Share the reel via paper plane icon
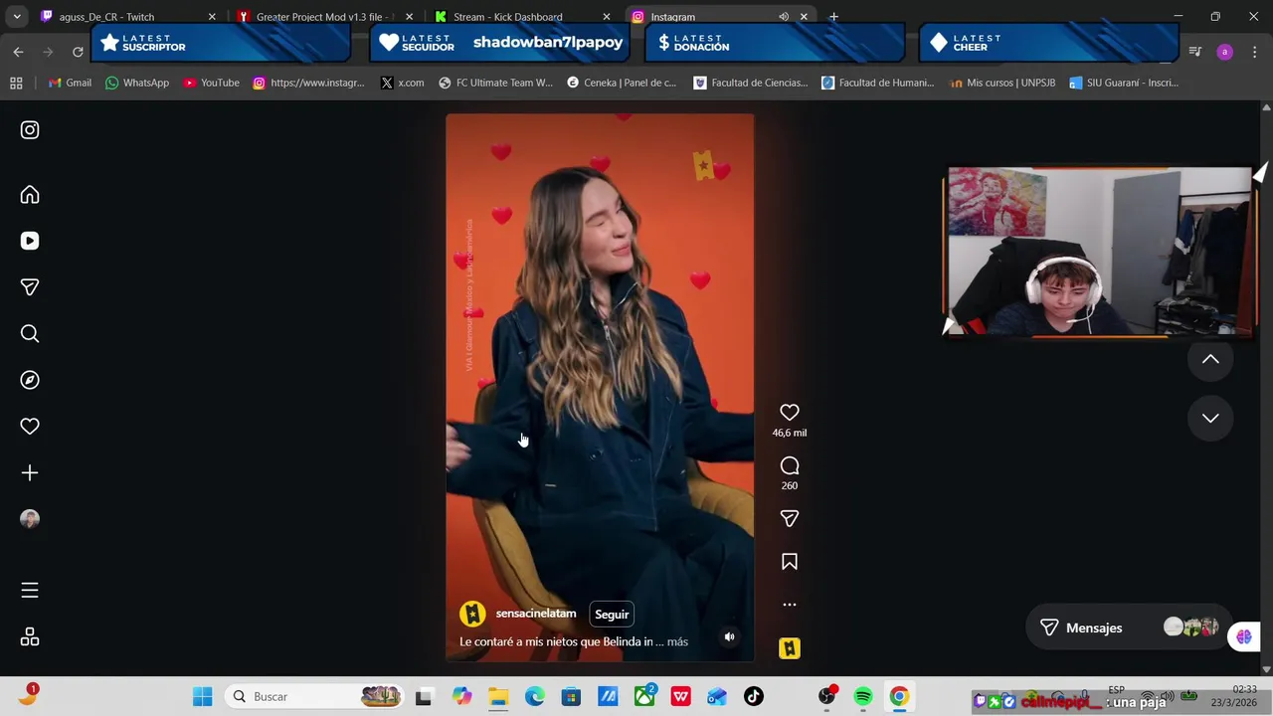The width and height of the screenshot is (1273, 716). (x=790, y=519)
